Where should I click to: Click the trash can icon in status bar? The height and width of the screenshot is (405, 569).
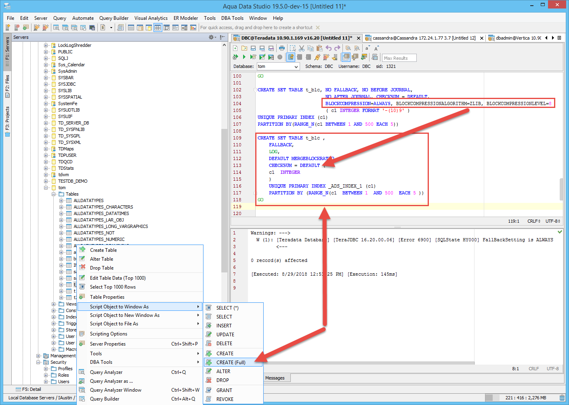[562, 398]
